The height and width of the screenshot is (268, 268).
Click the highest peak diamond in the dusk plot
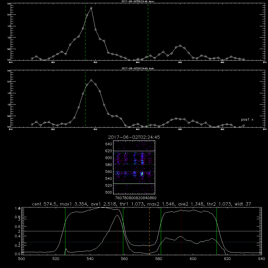point(91,80)
